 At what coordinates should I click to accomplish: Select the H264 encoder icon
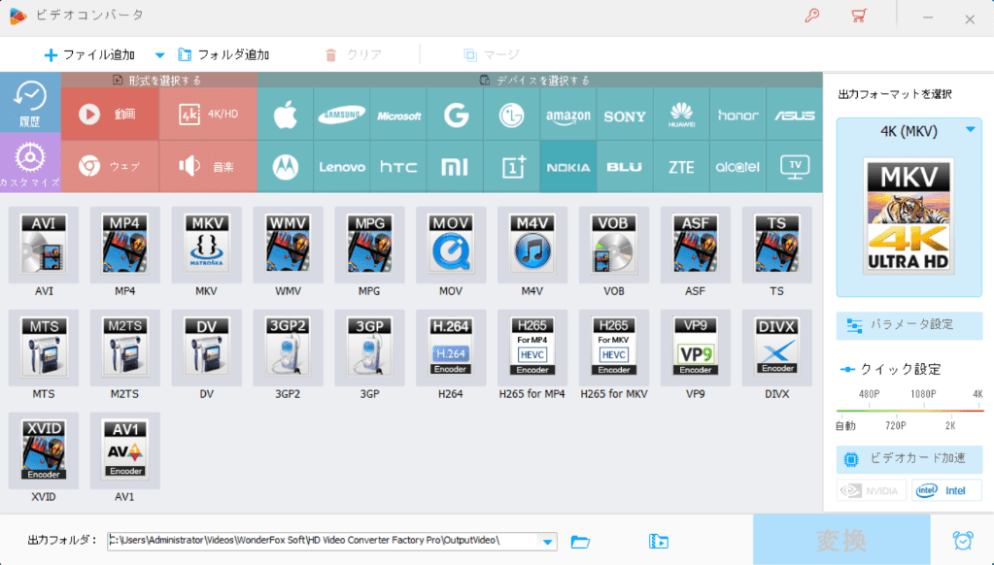click(x=451, y=348)
